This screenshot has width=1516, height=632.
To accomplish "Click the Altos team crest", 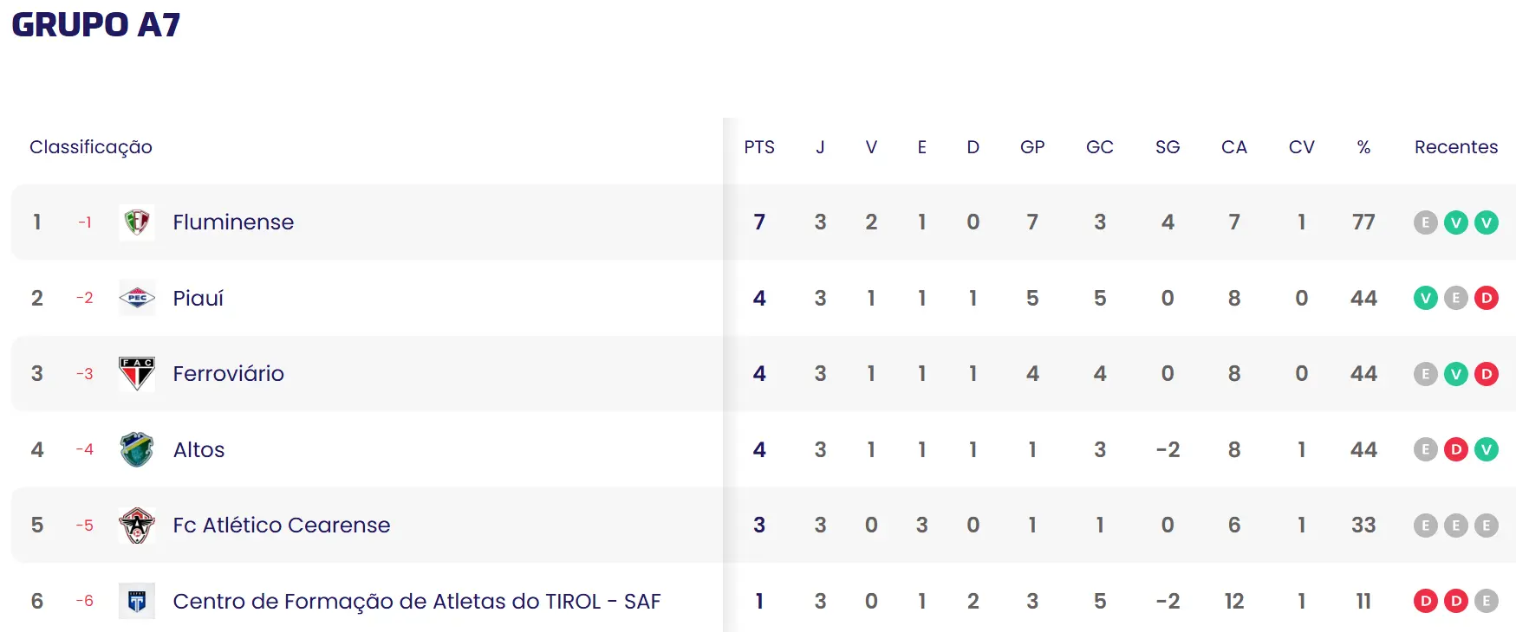I will (137, 449).
